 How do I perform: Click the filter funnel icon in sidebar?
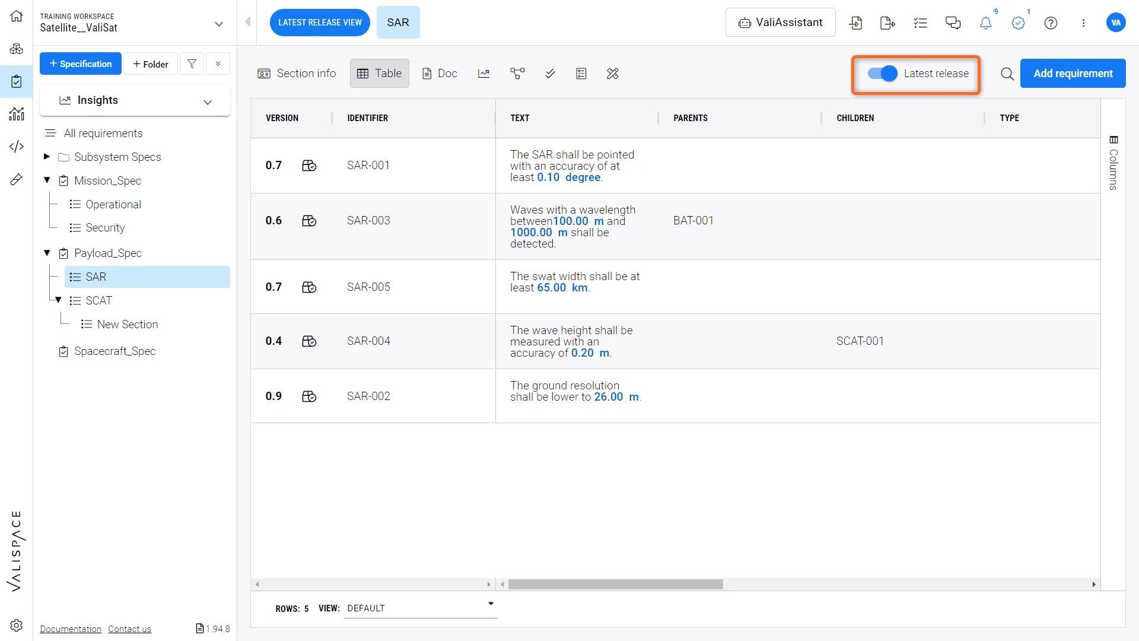pos(192,64)
